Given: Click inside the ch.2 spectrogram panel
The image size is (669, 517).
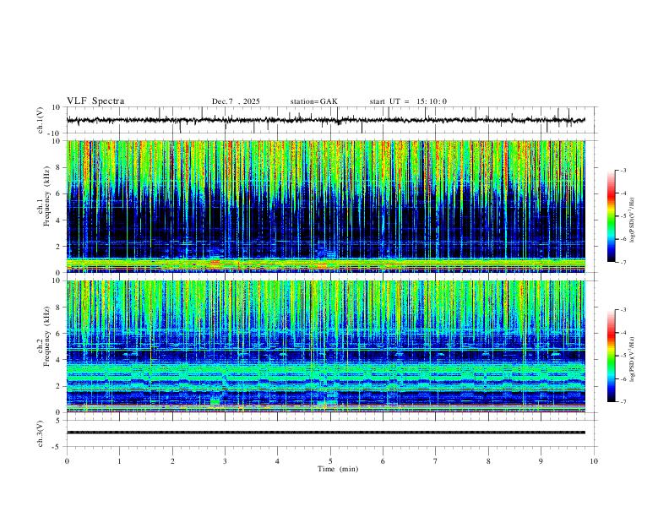Looking at the screenshot, I should (x=325, y=346).
